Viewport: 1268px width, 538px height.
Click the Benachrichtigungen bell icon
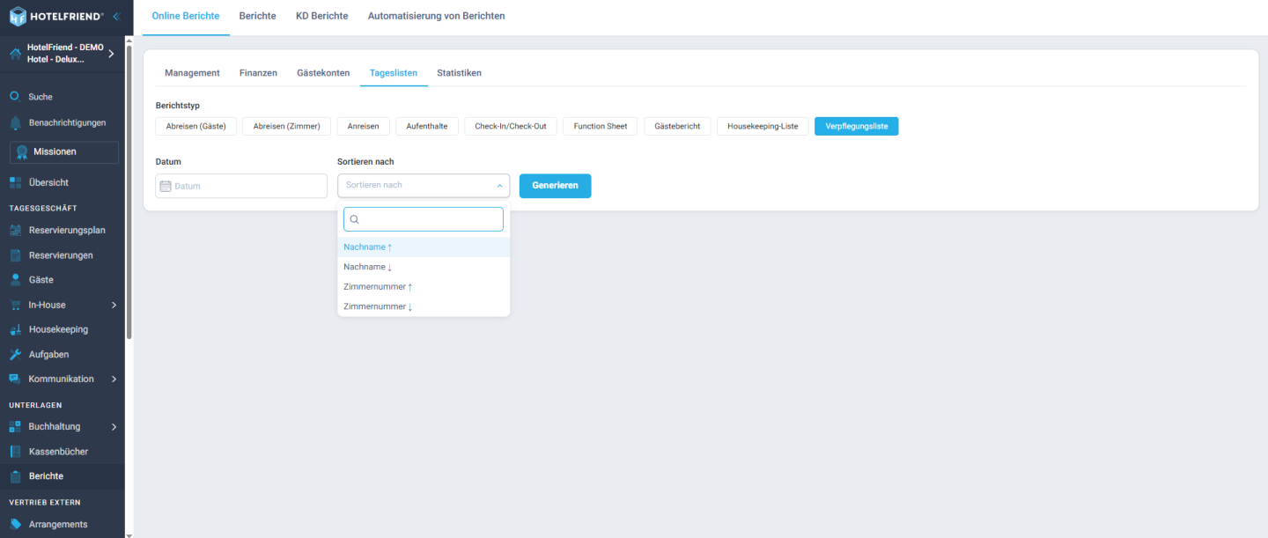(15, 122)
